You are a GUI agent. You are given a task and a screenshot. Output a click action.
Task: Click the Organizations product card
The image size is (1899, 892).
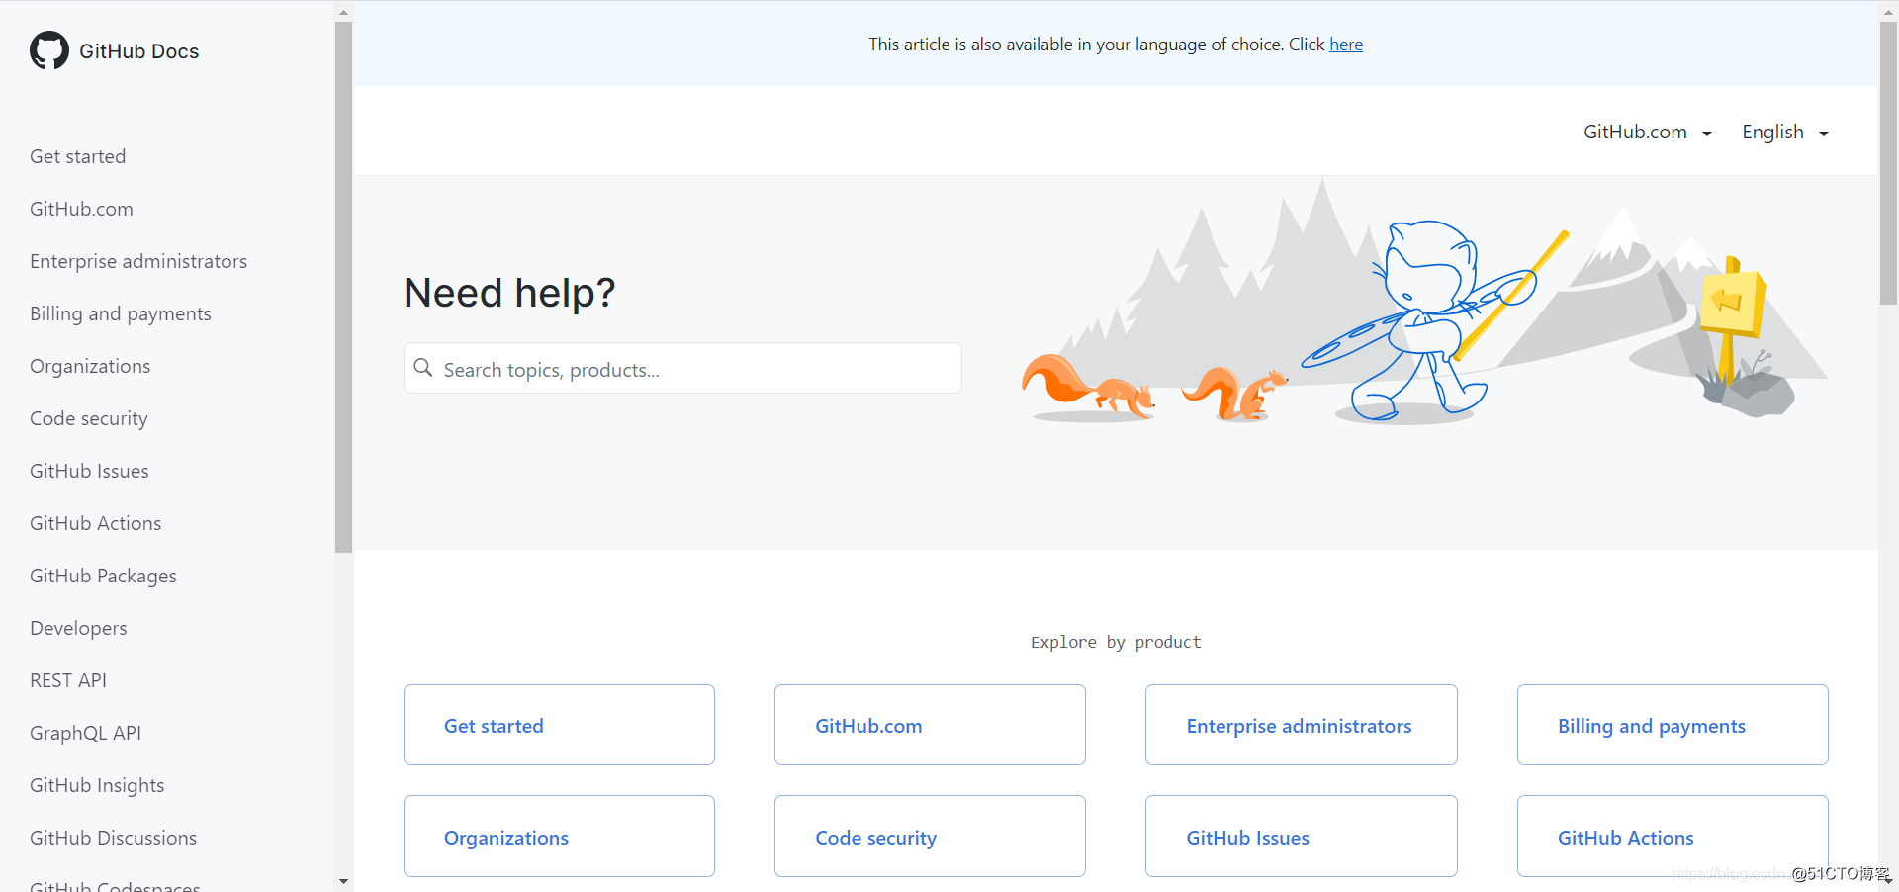point(559,836)
